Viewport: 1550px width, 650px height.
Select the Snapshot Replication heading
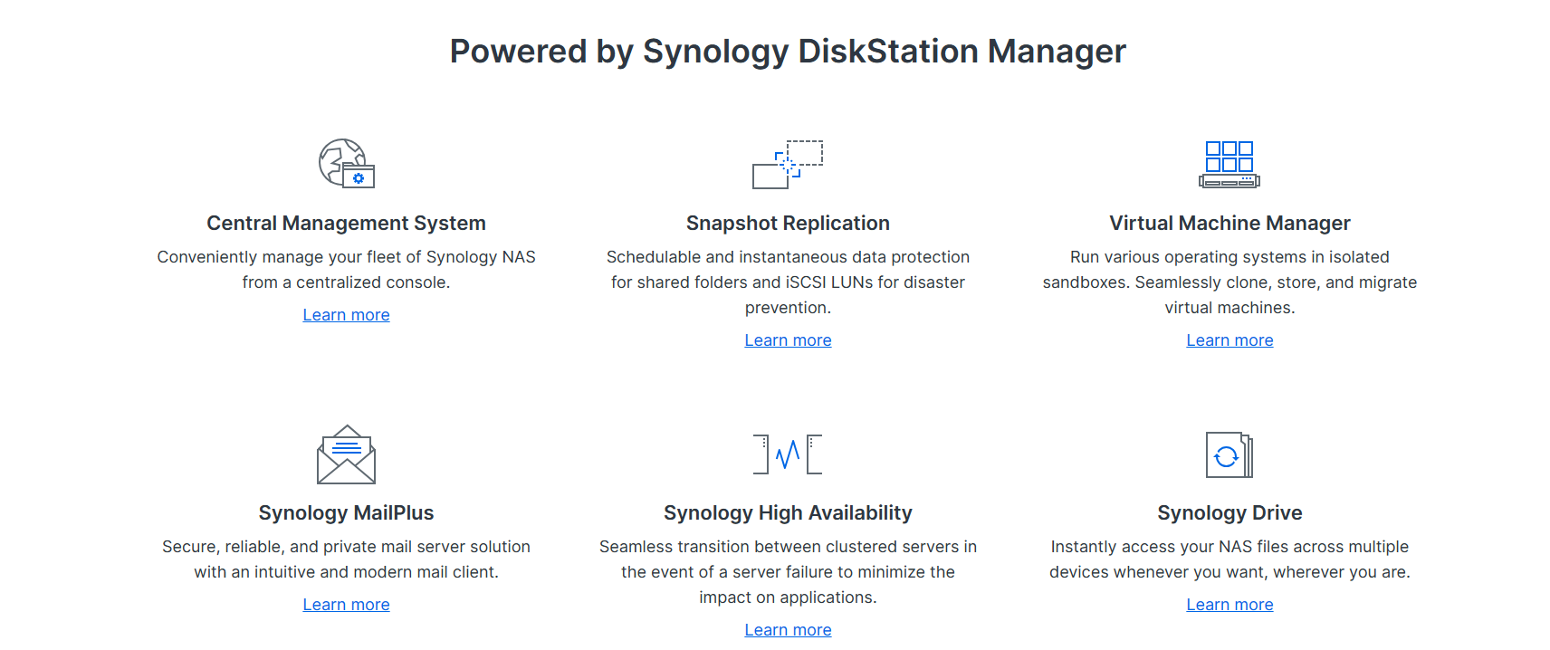788,224
